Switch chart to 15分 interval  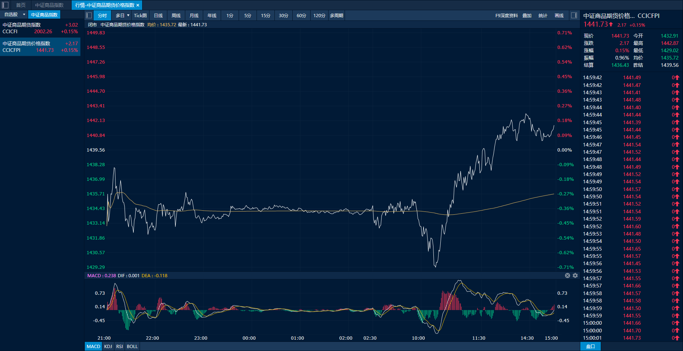coord(266,15)
